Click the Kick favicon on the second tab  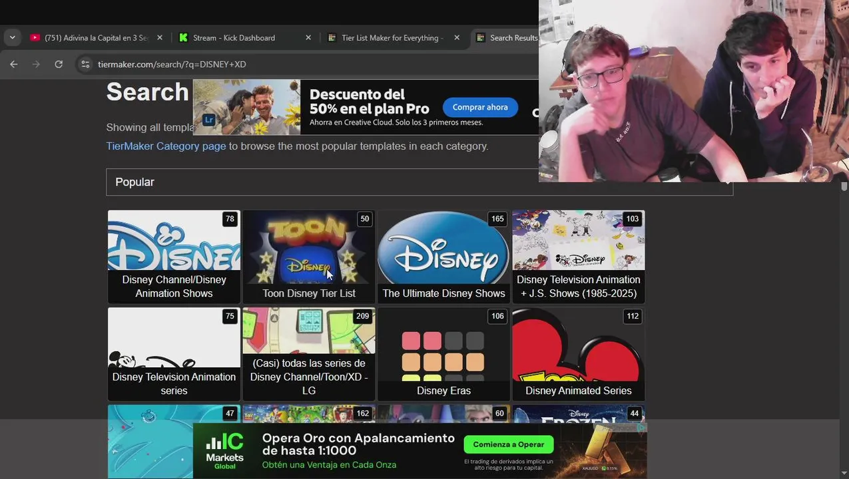pyautogui.click(x=183, y=38)
